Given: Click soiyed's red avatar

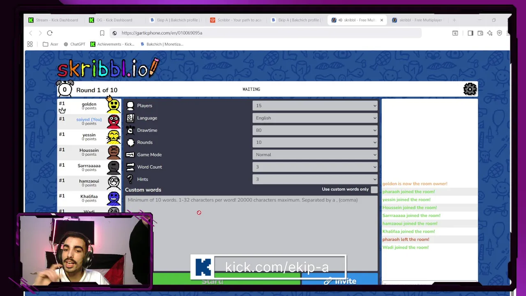Looking at the screenshot, I should pyautogui.click(x=113, y=121).
